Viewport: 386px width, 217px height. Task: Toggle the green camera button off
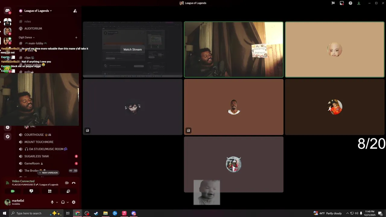(x=13, y=191)
